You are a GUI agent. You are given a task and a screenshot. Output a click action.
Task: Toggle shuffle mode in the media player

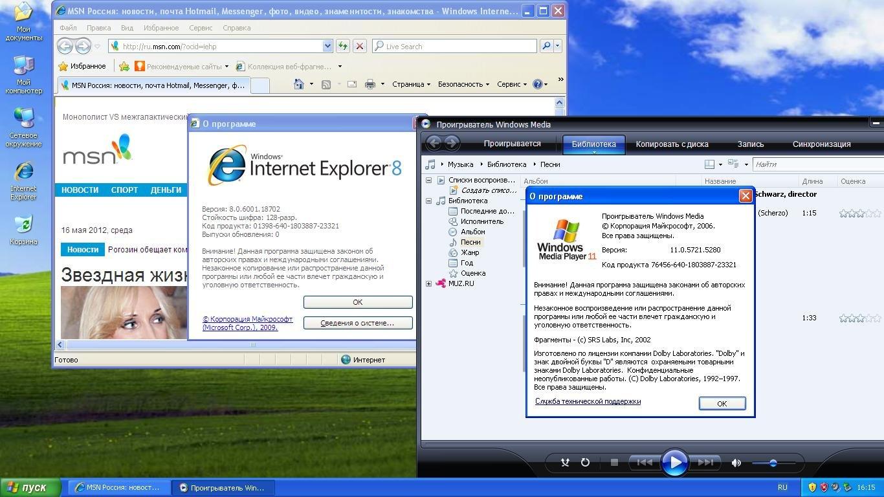coord(565,462)
